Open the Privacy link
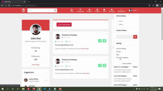The height and width of the screenshot is (91, 163). point(118,52)
